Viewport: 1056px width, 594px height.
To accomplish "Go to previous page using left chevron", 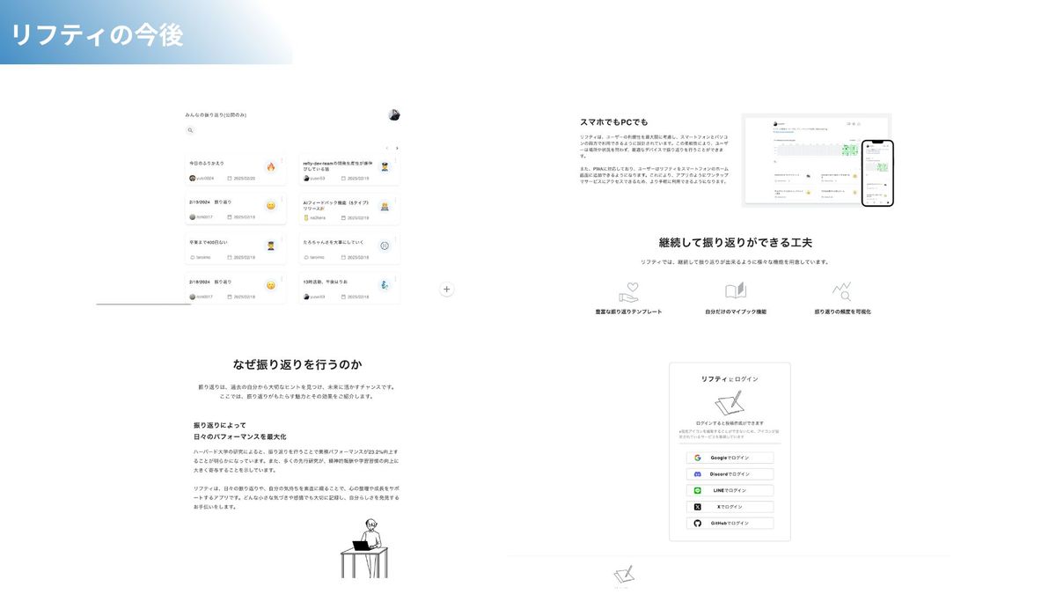I will [x=386, y=148].
